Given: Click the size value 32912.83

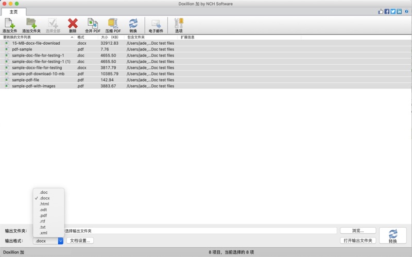Looking at the screenshot, I should tap(109, 43).
